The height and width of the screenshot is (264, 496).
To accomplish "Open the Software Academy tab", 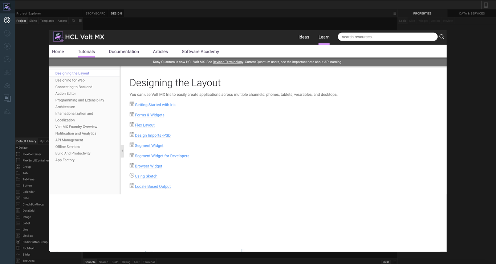I will pos(200,51).
